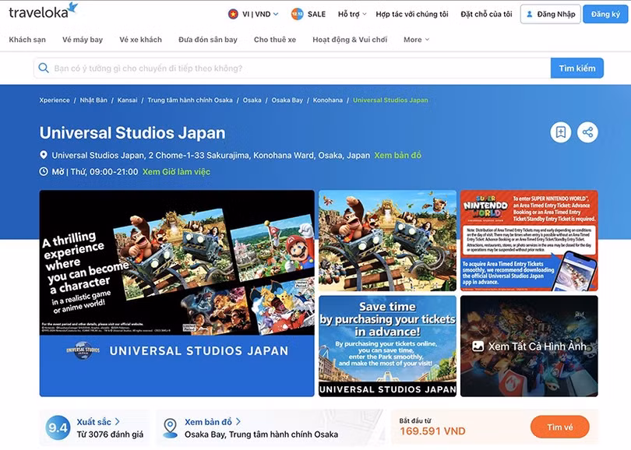Click Xem Tất Cả Hình Ảnh thumbnail
The width and height of the screenshot is (631, 450).
tap(529, 346)
